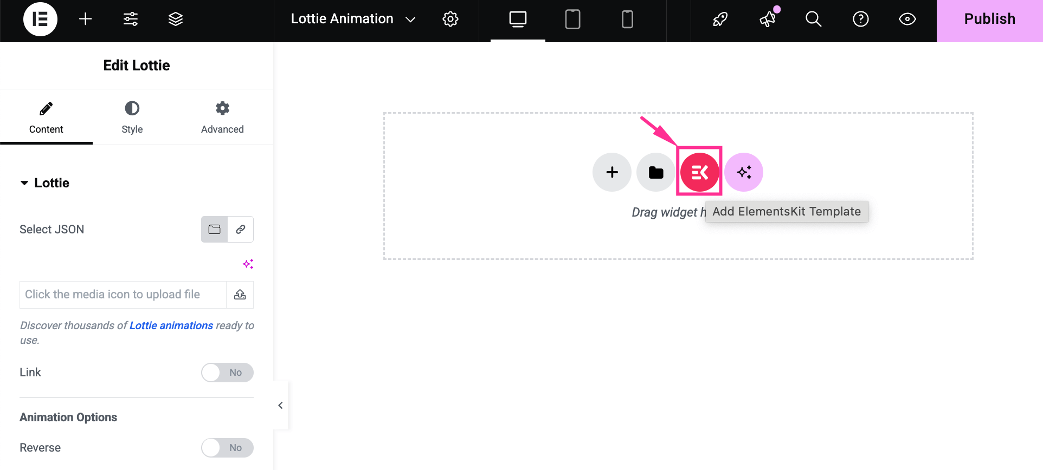
Task: Select External URL source for JSON
Action: [241, 229]
